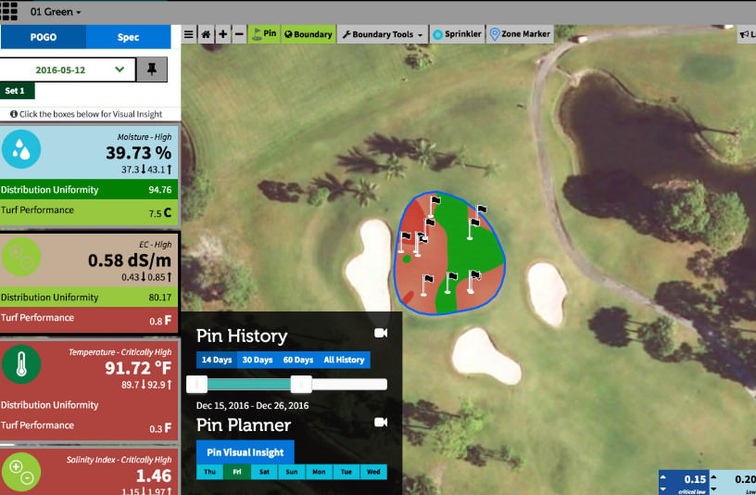This screenshot has height=495, width=756.
Task: Click the Pin History video camera icon
Action: pos(380,333)
